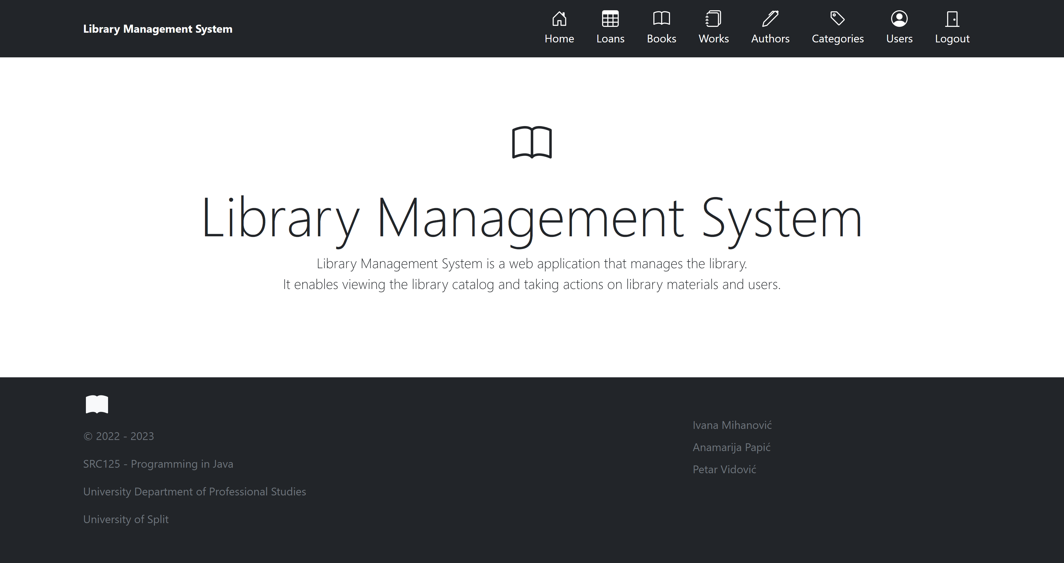
Task: Click the University of Split footer text
Action: click(x=126, y=519)
